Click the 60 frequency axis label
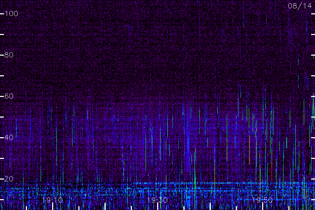Viewport: 315px width, 210px height. tap(9, 96)
